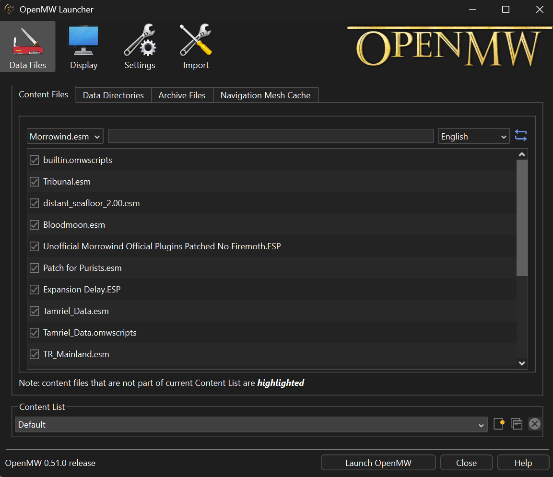Minimize the OpenMW Launcher window
553x477 pixels.
coord(472,10)
